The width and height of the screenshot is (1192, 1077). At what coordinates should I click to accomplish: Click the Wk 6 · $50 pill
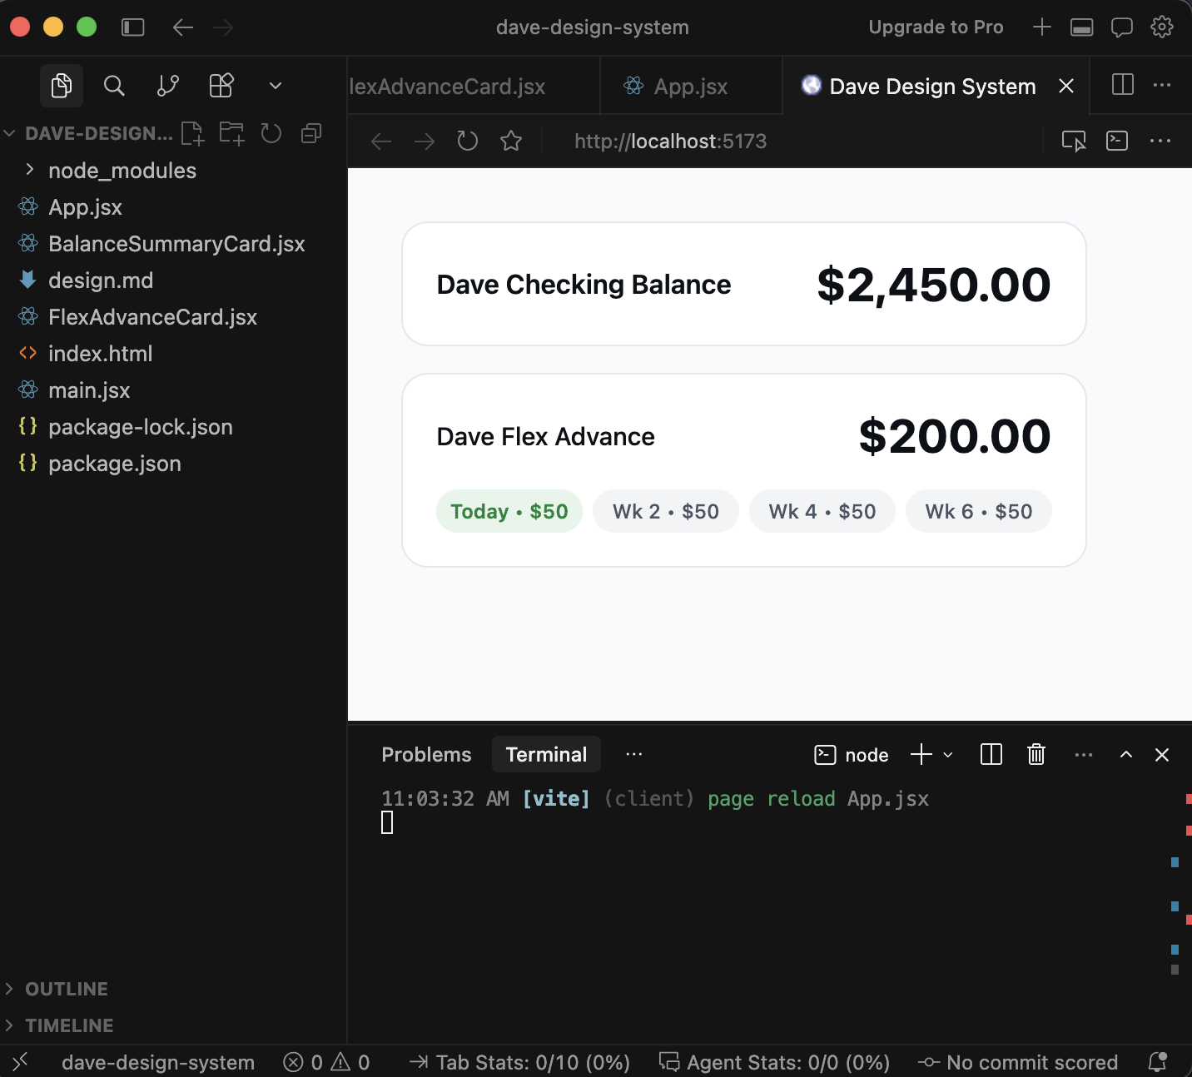click(979, 511)
